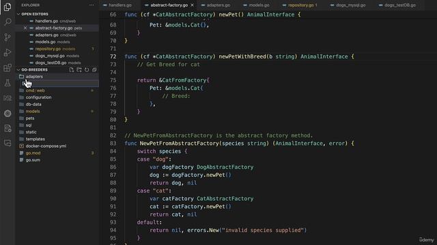This screenshot has width=437, height=245.
Task: Open the Run and Debug view
Action: point(8,52)
